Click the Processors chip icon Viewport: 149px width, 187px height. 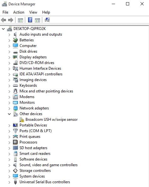(x=15, y=142)
